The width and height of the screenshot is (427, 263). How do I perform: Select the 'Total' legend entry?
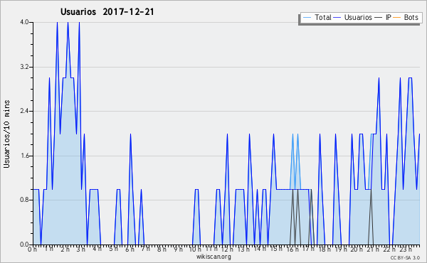pos(323,17)
